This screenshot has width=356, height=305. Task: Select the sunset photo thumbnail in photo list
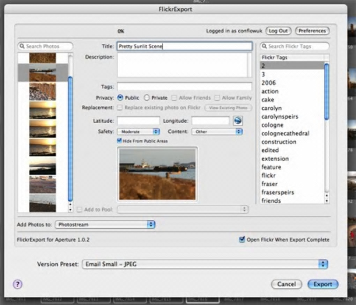point(42,109)
